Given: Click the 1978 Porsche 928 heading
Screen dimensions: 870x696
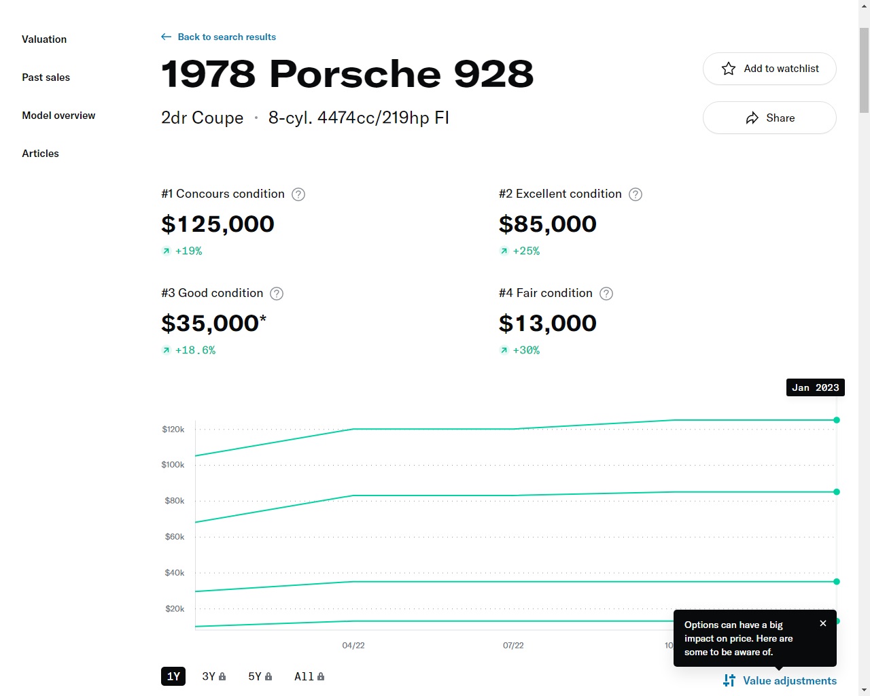Looking at the screenshot, I should point(347,73).
